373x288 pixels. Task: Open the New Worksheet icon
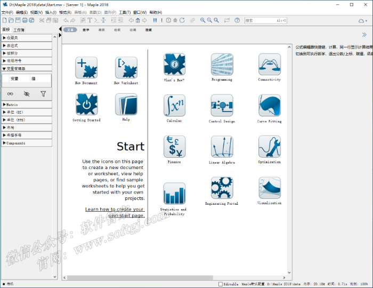tap(126, 68)
